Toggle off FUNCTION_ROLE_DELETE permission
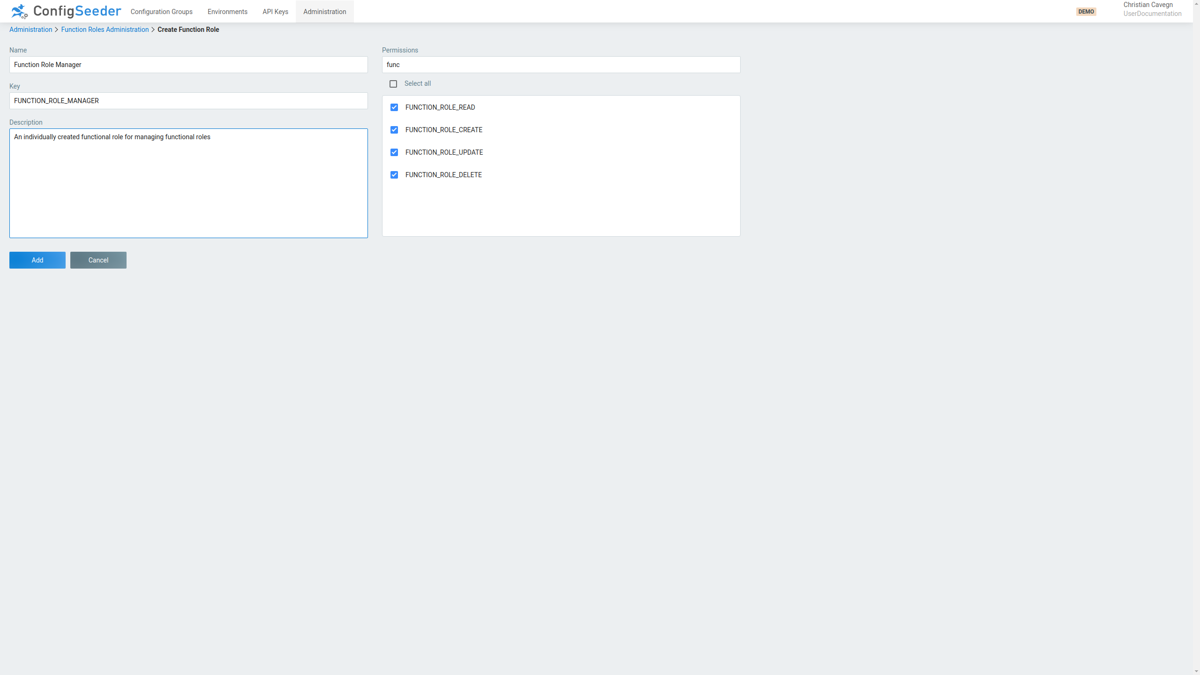1200x675 pixels. [394, 175]
